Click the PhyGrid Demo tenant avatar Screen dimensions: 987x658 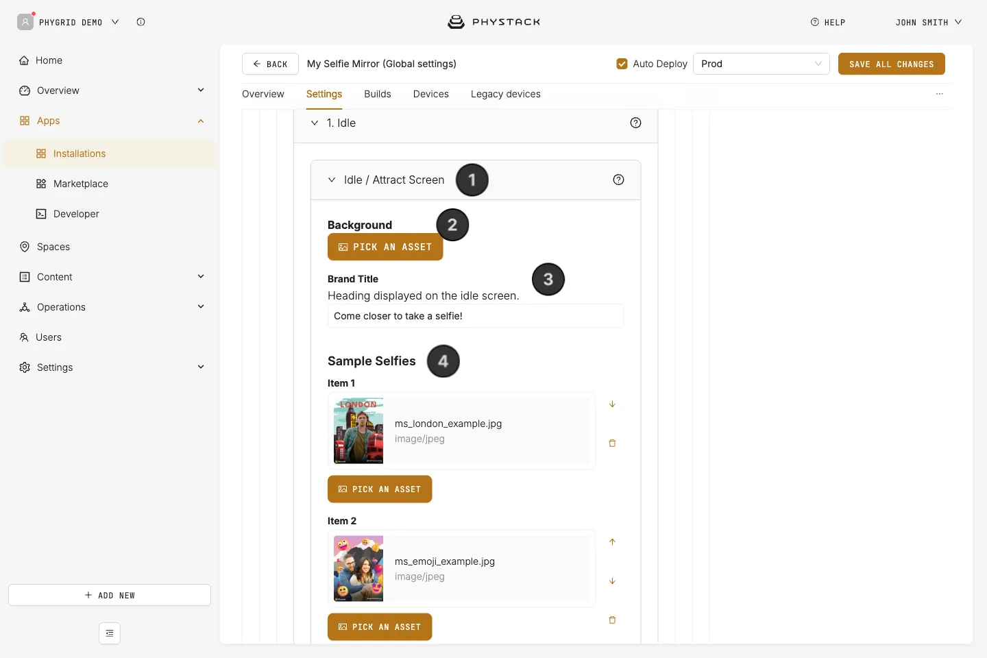(25, 22)
